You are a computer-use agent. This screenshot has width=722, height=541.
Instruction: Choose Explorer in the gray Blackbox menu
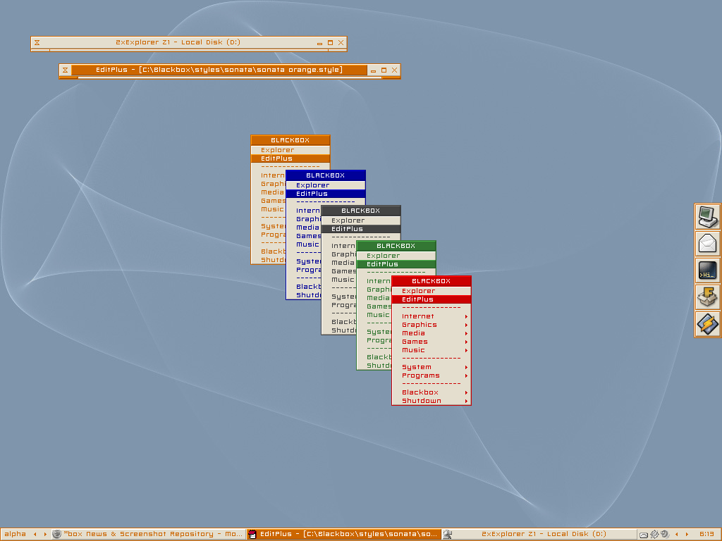click(360, 220)
